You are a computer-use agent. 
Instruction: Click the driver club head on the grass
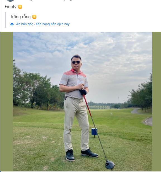(x=110, y=164)
